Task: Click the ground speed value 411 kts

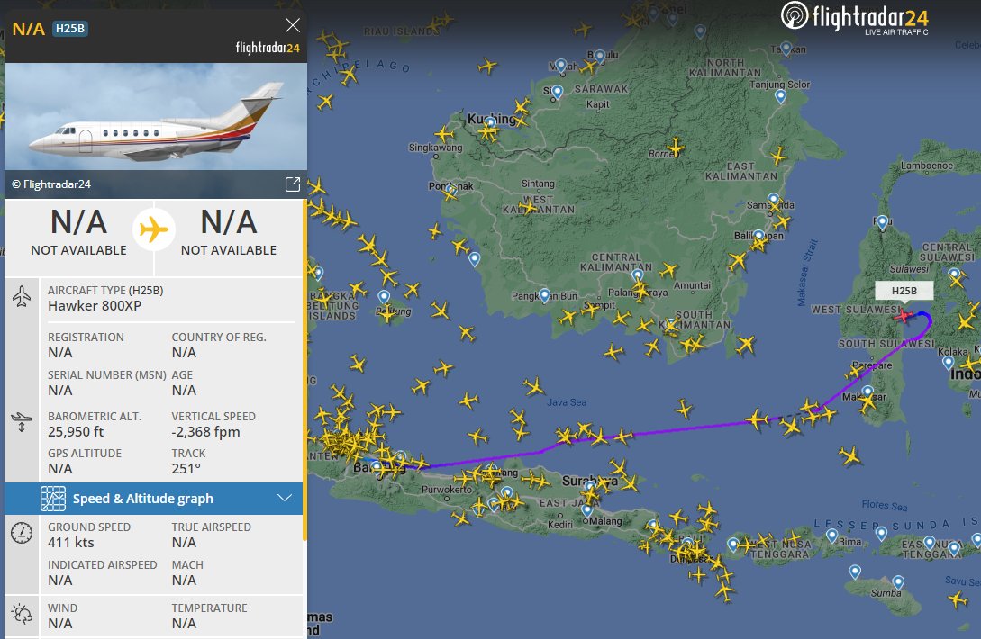Action: pos(70,542)
